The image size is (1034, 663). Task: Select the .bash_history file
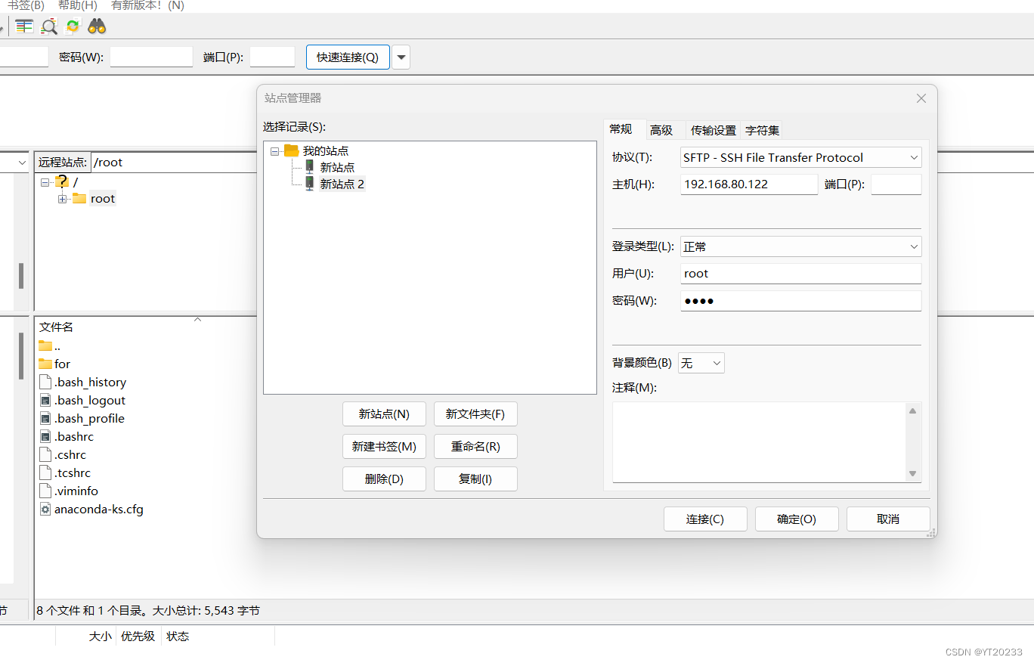click(x=90, y=383)
